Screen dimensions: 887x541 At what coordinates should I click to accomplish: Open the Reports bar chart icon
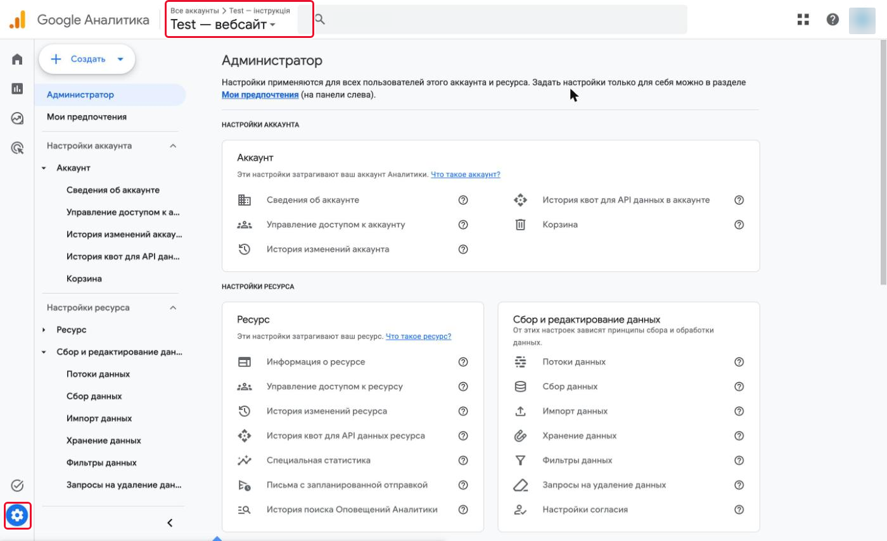point(17,89)
